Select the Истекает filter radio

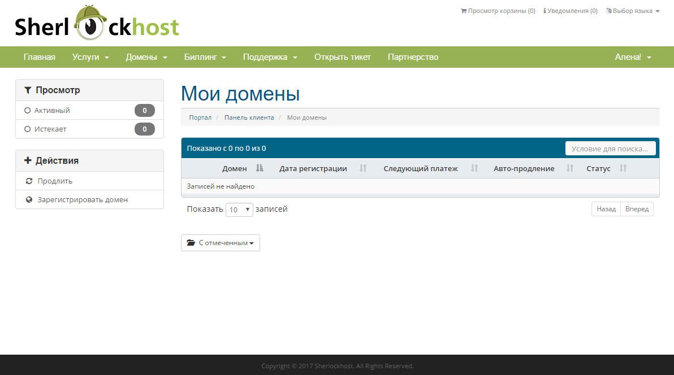tap(28, 129)
